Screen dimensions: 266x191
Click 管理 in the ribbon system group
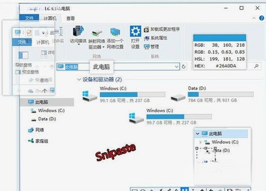point(154,46)
